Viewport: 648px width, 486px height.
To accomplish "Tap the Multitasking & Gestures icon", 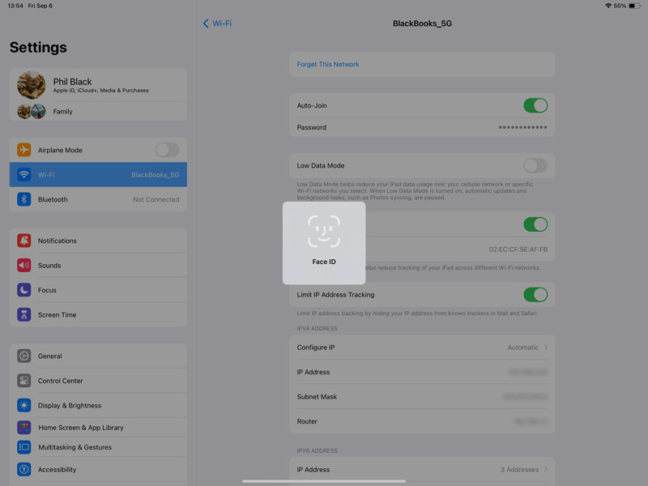I will click(24, 447).
